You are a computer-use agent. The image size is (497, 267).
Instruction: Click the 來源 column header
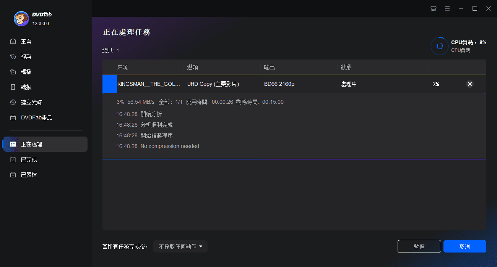click(122, 67)
